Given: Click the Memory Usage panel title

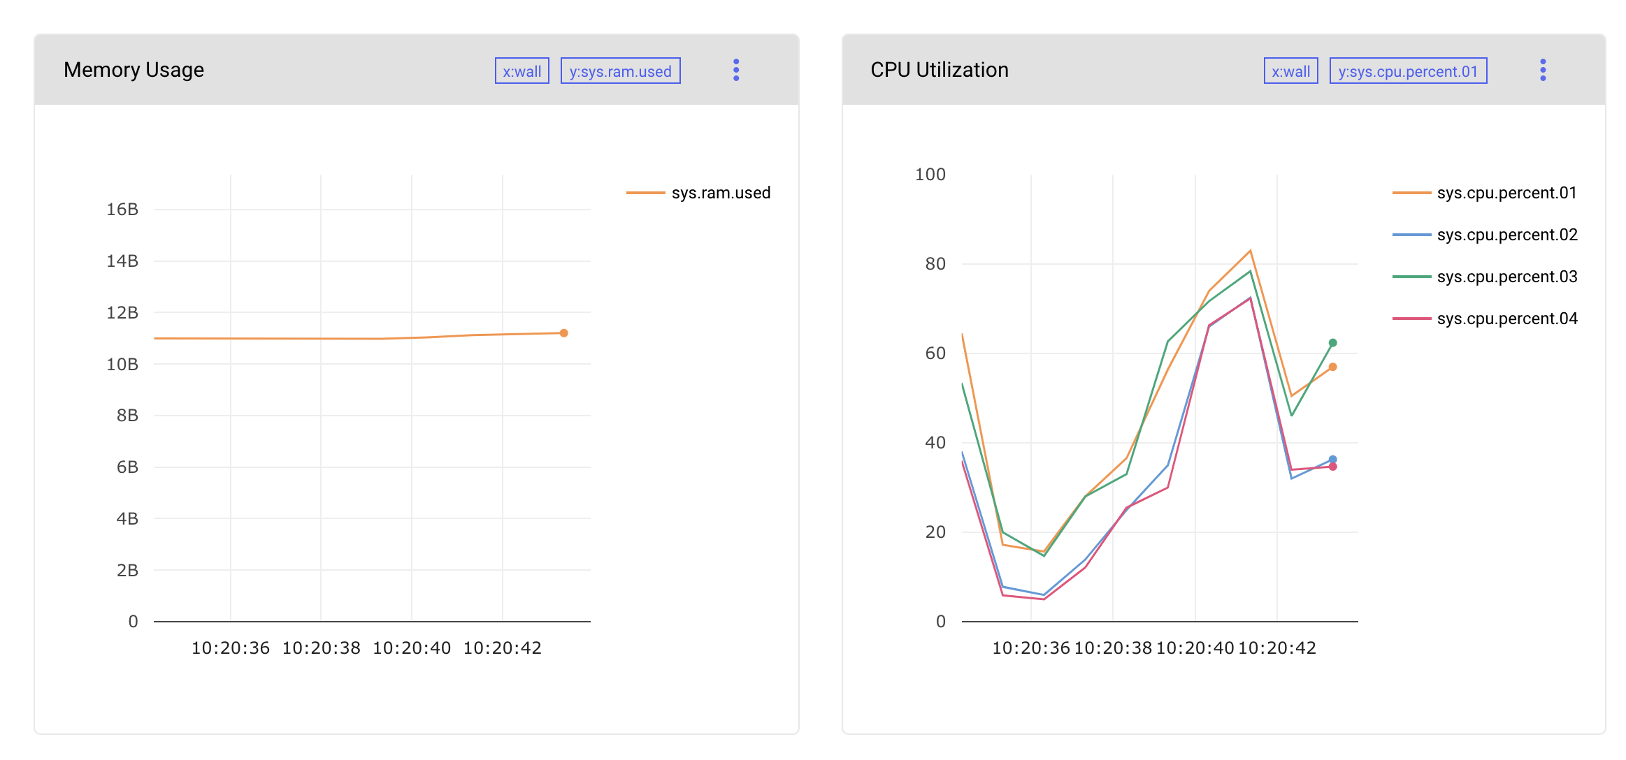Looking at the screenshot, I should (134, 70).
